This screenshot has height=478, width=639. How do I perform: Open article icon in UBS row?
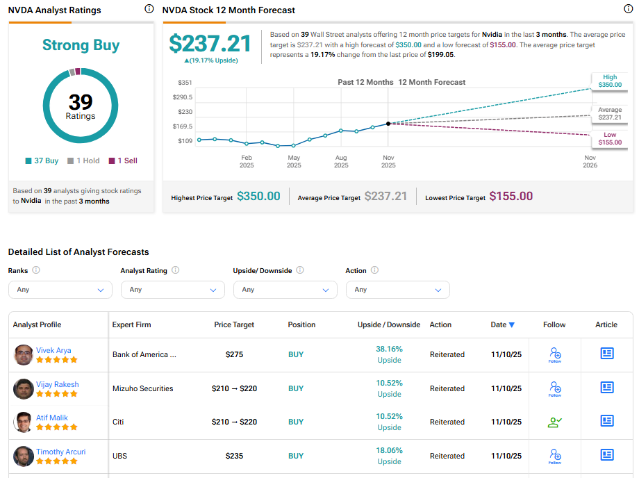[x=606, y=455]
